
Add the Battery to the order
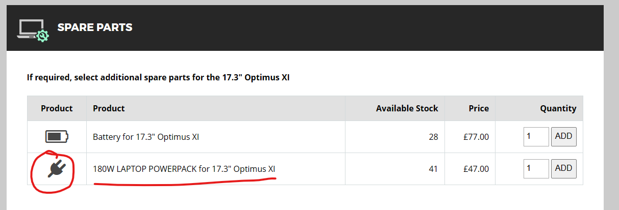point(564,137)
